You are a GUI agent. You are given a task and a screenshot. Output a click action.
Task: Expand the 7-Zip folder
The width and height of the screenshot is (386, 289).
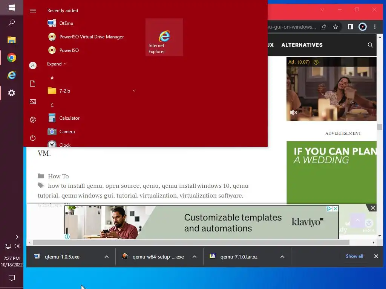click(92, 91)
